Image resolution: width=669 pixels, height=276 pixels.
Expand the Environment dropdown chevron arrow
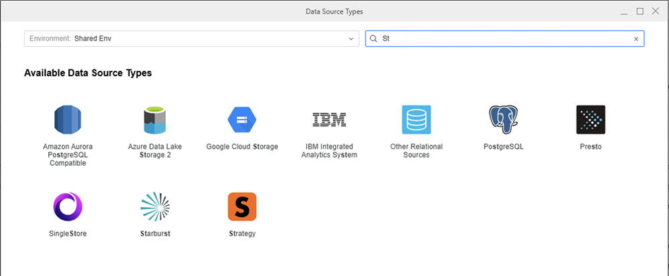tap(351, 39)
